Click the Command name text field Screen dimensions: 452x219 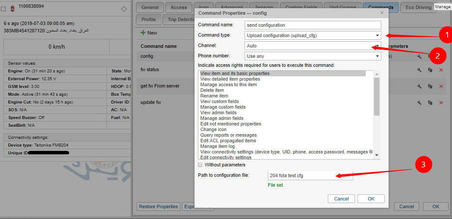pyautogui.click(x=313, y=25)
